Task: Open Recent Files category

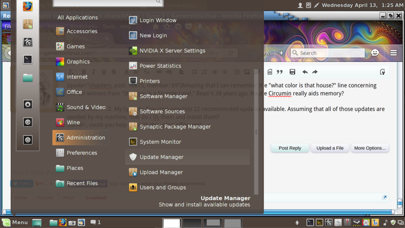Action: 80,183
